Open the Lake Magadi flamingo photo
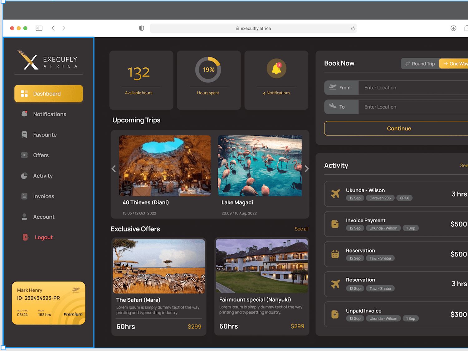The image size is (468, 351). (x=260, y=166)
